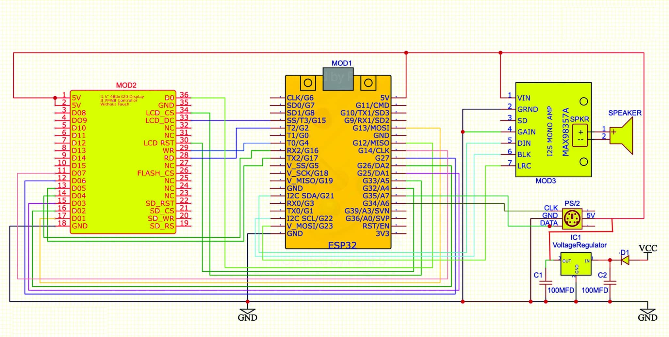Click the D1 diode symbol
Image resolution: width=669 pixels, height=337 pixels.
[x=625, y=260]
